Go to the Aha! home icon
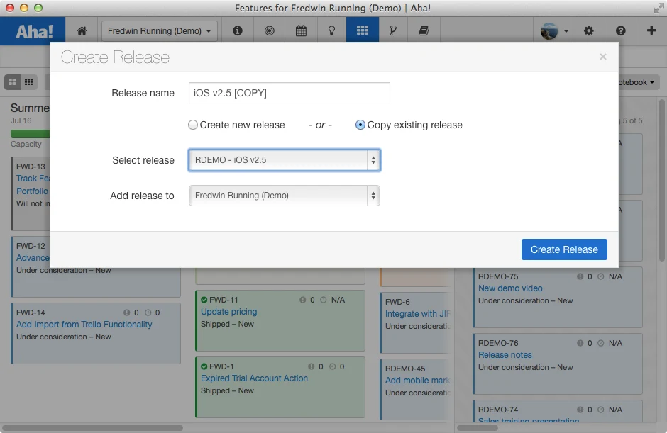Image resolution: width=667 pixels, height=433 pixels. (x=82, y=30)
